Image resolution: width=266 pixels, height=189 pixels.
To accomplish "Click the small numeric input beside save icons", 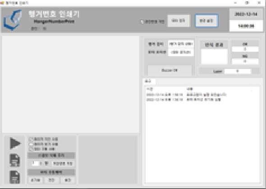I will 35,163.
